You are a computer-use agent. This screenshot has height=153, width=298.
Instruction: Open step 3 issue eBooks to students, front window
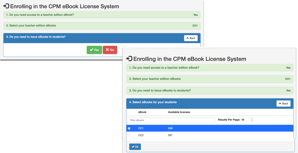pyautogui.click(x=210, y=90)
